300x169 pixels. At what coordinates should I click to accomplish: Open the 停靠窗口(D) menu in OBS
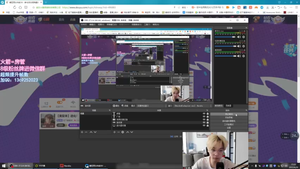coord(112,24)
